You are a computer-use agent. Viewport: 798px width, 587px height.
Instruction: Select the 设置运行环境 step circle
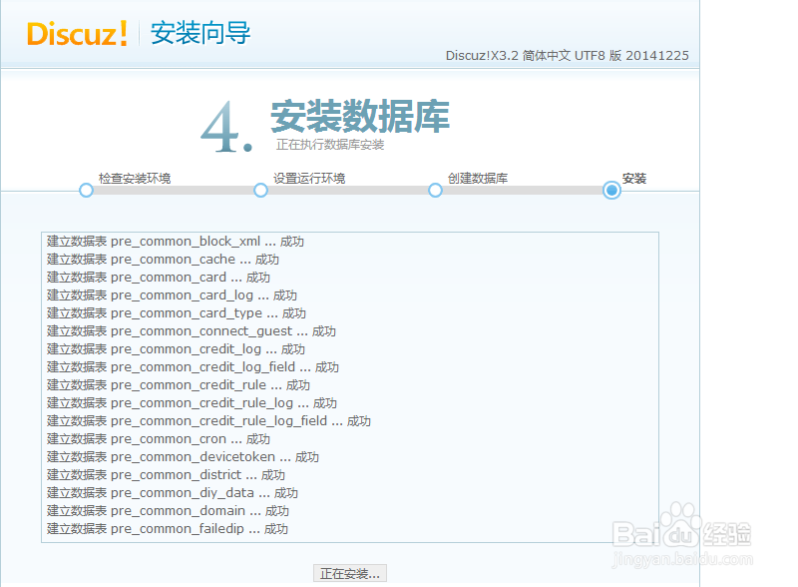pos(260,190)
